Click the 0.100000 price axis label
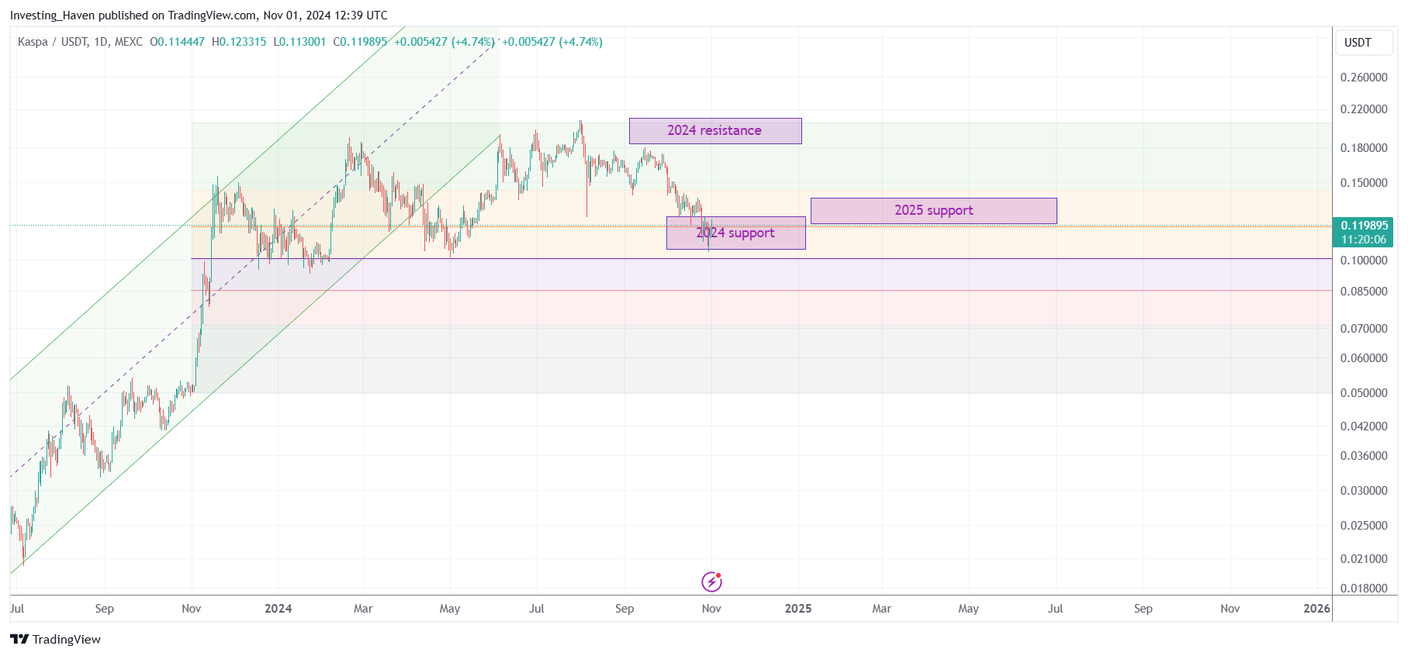 tap(1364, 261)
